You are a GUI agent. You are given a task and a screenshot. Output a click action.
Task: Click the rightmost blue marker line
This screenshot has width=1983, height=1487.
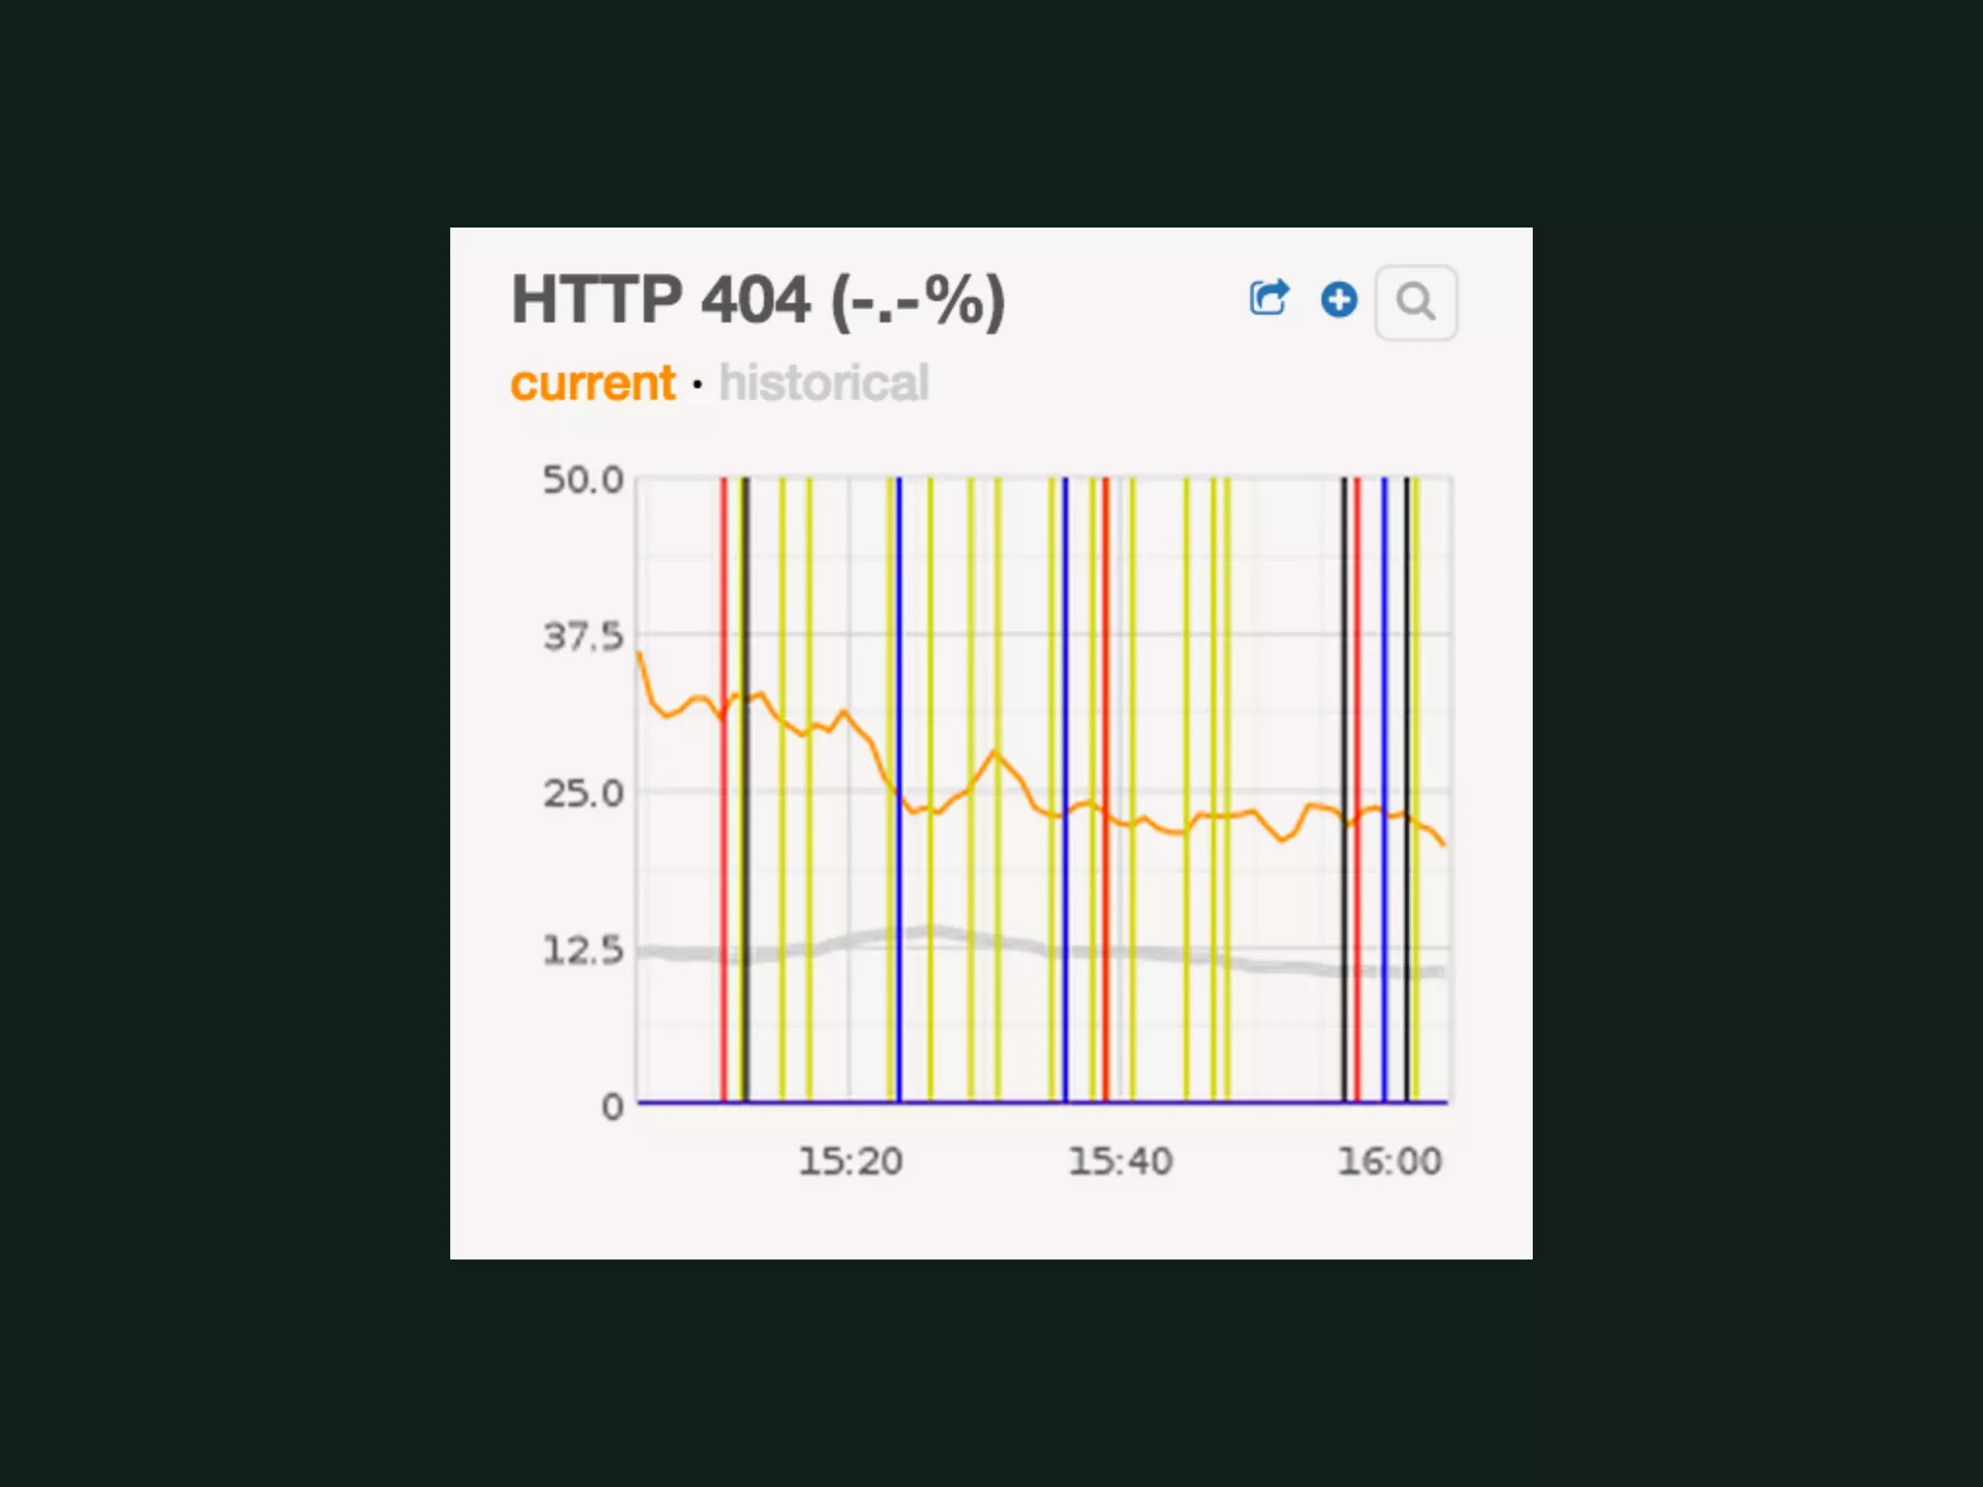pyautogui.click(x=1385, y=581)
